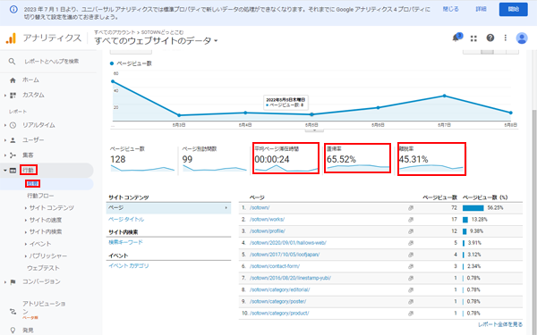Select ページ タイトル under site content
The image size is (537, 335).
tap(126, 220)
